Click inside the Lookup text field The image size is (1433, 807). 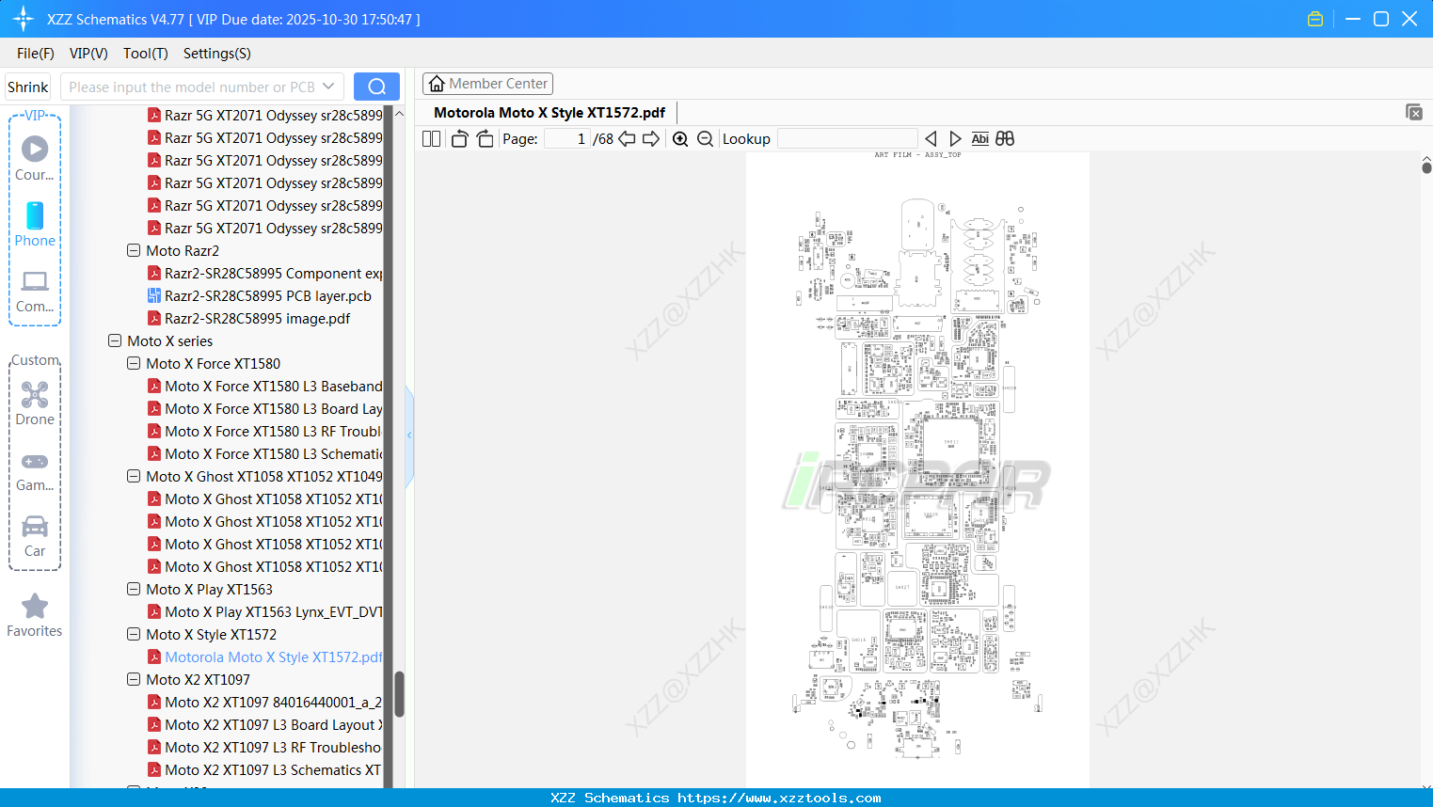(847, 138)
